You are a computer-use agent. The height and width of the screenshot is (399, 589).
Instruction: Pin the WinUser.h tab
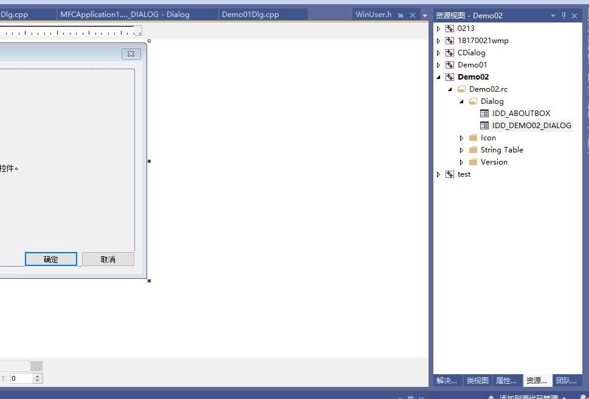point(401,15)
